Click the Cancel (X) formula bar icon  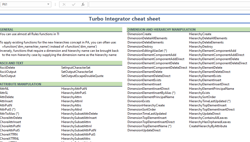64,4
